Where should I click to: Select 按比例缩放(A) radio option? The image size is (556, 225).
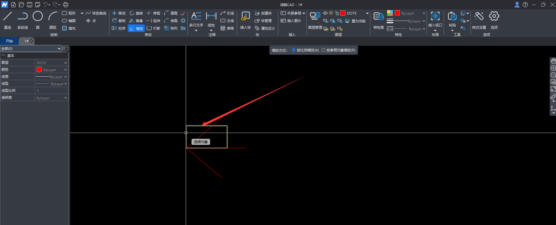(x=294, y=50)
